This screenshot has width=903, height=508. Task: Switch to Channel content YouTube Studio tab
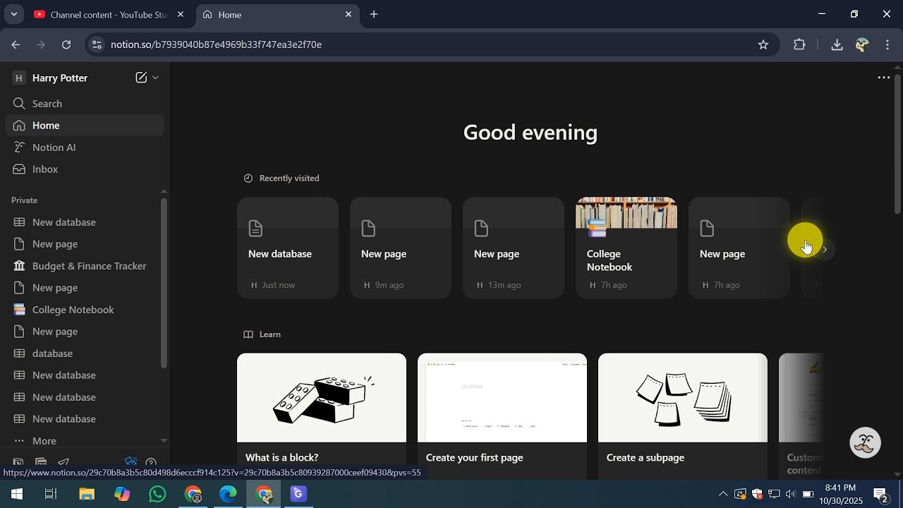108,14
